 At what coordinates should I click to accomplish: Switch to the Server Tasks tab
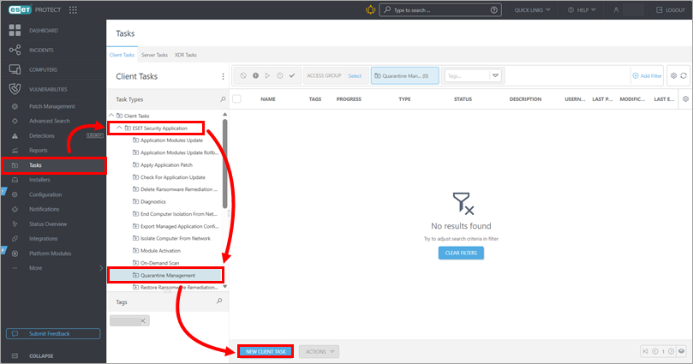click(x=154, y=55)
